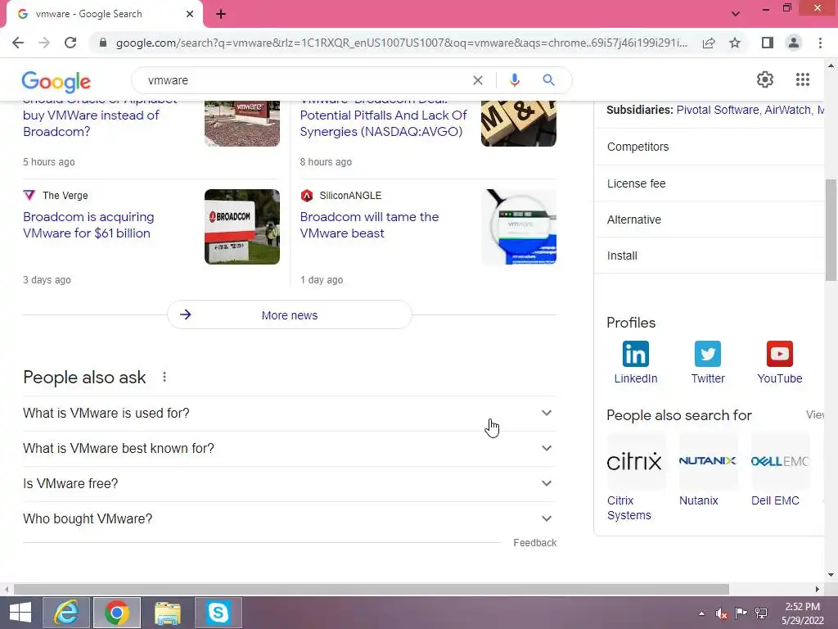
Task: Expand the 'Who bought VMware?' question
Action: click(290, 518)
